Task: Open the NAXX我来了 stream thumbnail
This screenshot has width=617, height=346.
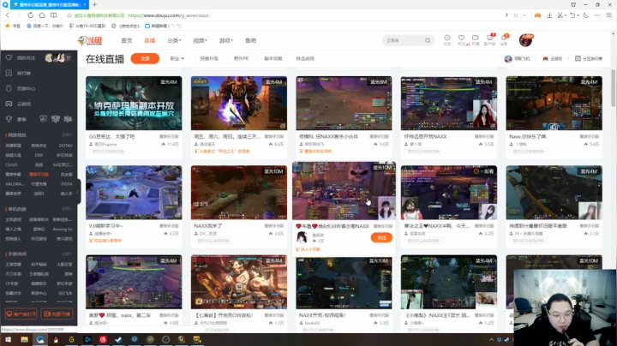Action: click(x=239, y=192)
